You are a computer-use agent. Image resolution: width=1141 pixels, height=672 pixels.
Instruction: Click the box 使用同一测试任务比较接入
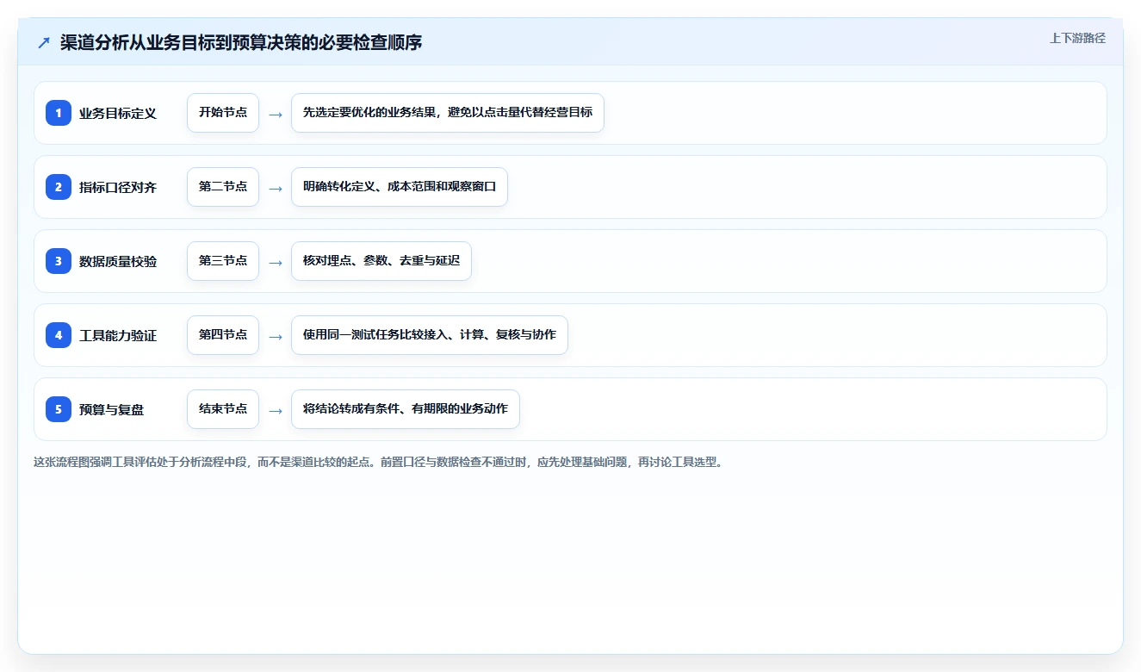pos(430,335)
